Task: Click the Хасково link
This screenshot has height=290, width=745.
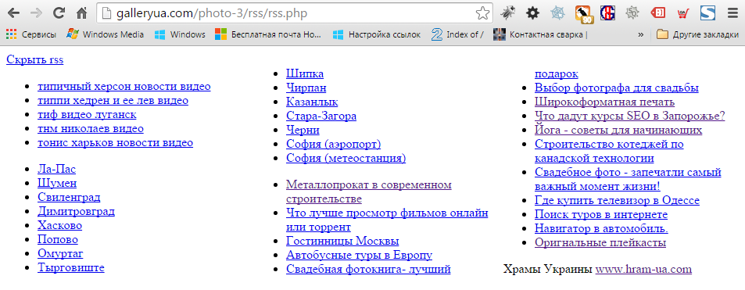Action: pyautogui.click(x=60, y=225)
